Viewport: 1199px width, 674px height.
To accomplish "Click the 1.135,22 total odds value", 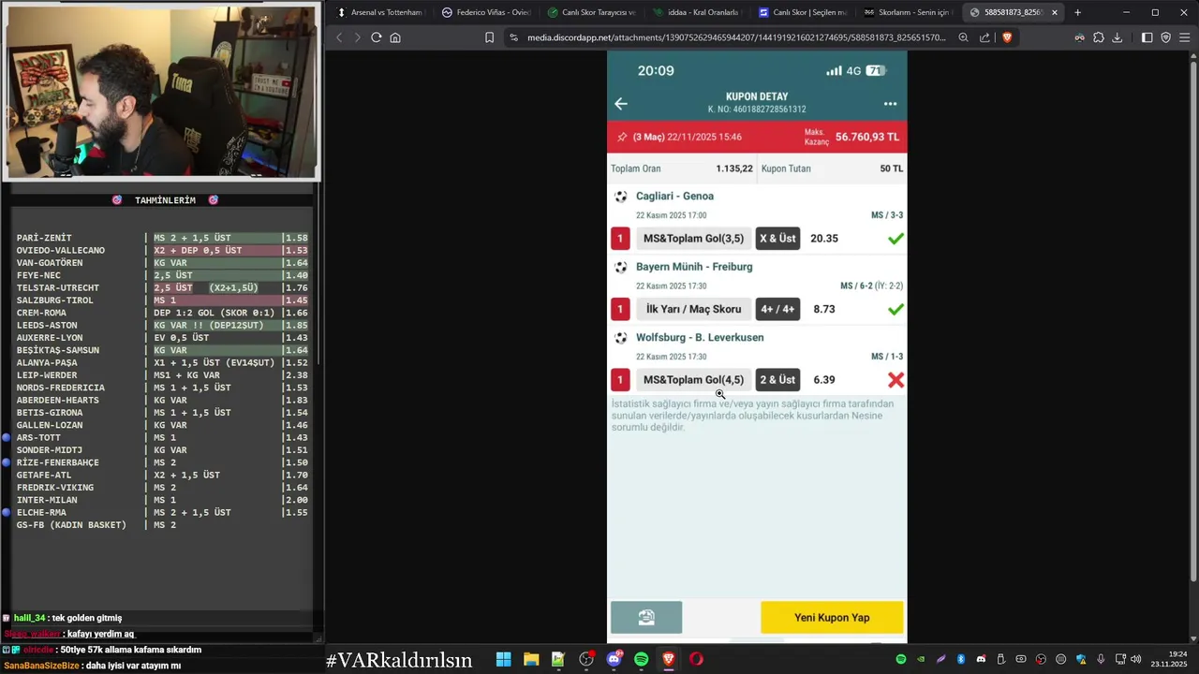I will [734, 168].
